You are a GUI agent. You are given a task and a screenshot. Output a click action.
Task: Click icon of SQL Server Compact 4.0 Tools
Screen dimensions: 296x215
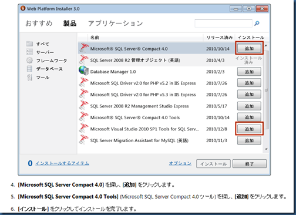84,117
